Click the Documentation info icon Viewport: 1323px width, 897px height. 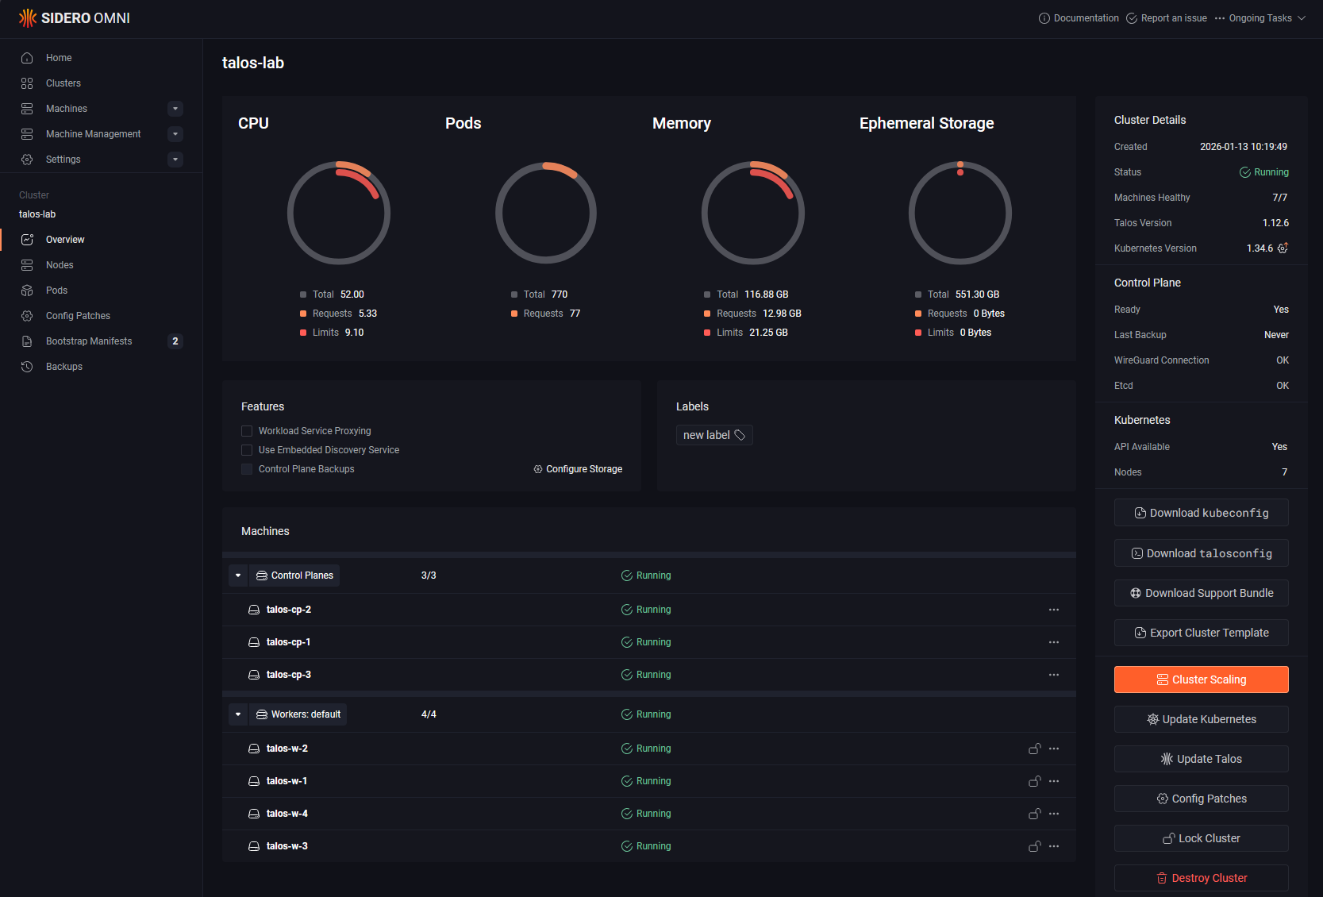click(1044, 18)
